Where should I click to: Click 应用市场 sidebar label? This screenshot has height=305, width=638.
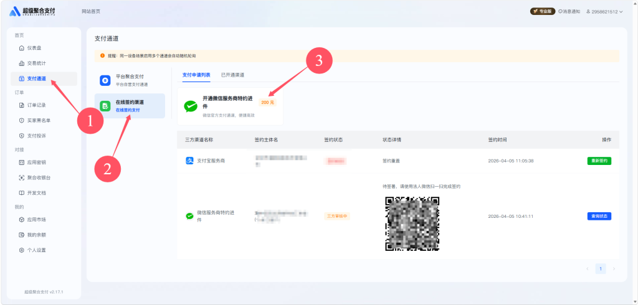pos(37,220)
